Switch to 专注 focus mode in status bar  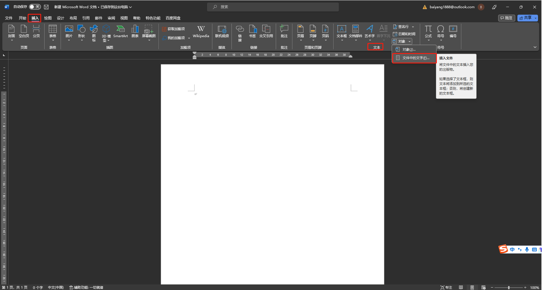coord(446,287)
